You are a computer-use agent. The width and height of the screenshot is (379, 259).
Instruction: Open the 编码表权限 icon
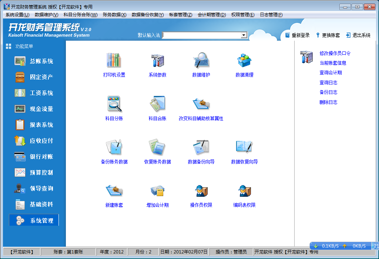pos(244,191)
